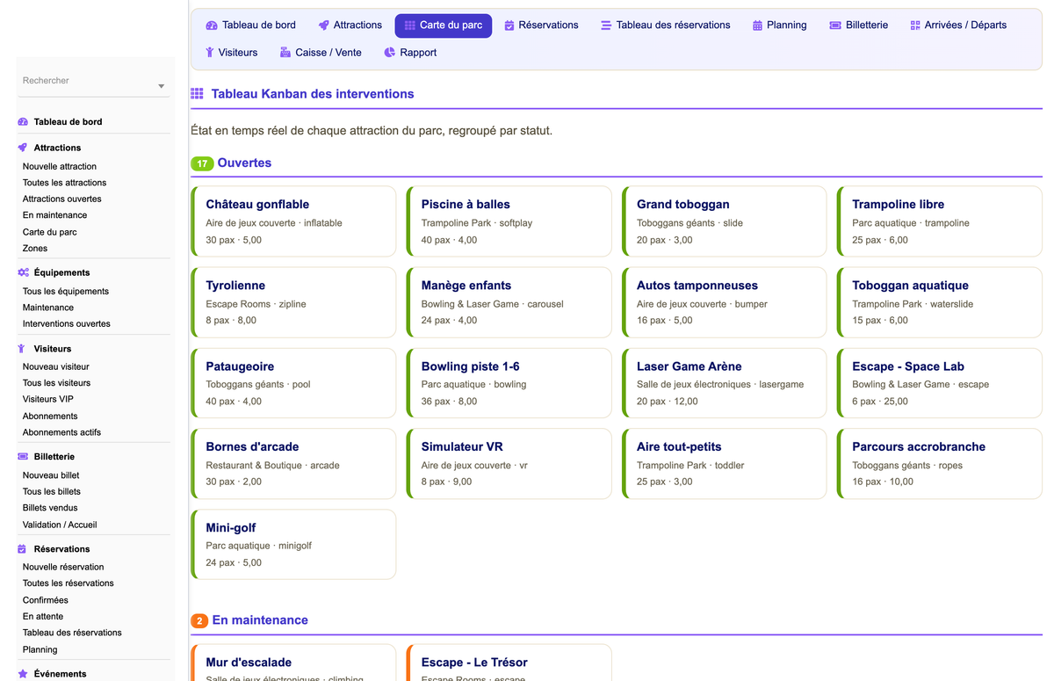Click the green 17 badge beside Ouvertes

pos(202,163)
